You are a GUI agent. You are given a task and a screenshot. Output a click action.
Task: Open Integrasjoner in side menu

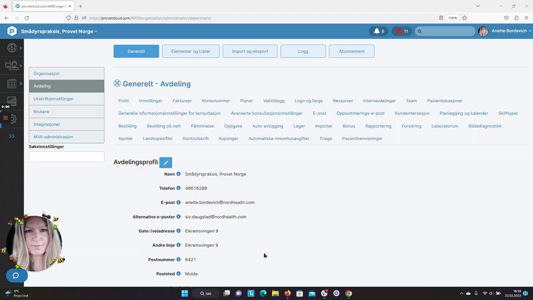(67, 124)
